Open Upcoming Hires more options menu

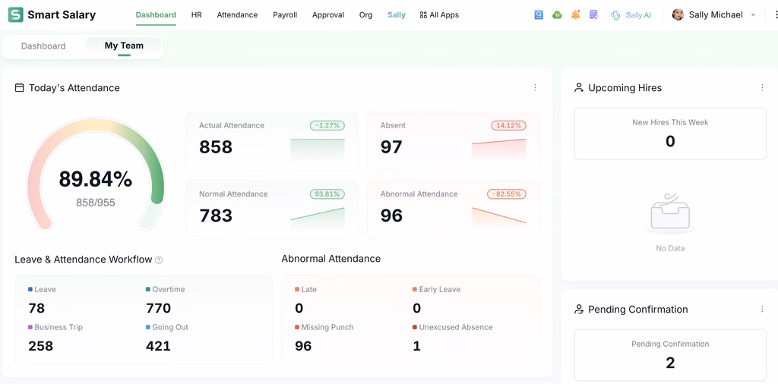point(762,88)
